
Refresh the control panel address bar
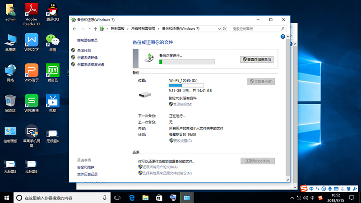pos(224,29)
